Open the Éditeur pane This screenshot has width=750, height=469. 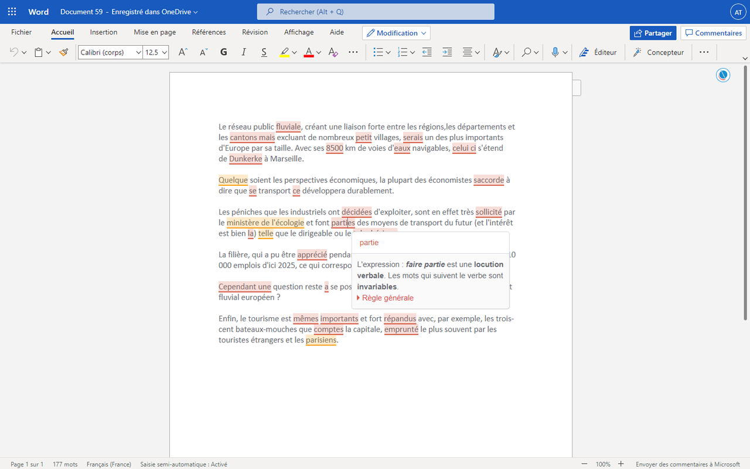click(598, 52)
